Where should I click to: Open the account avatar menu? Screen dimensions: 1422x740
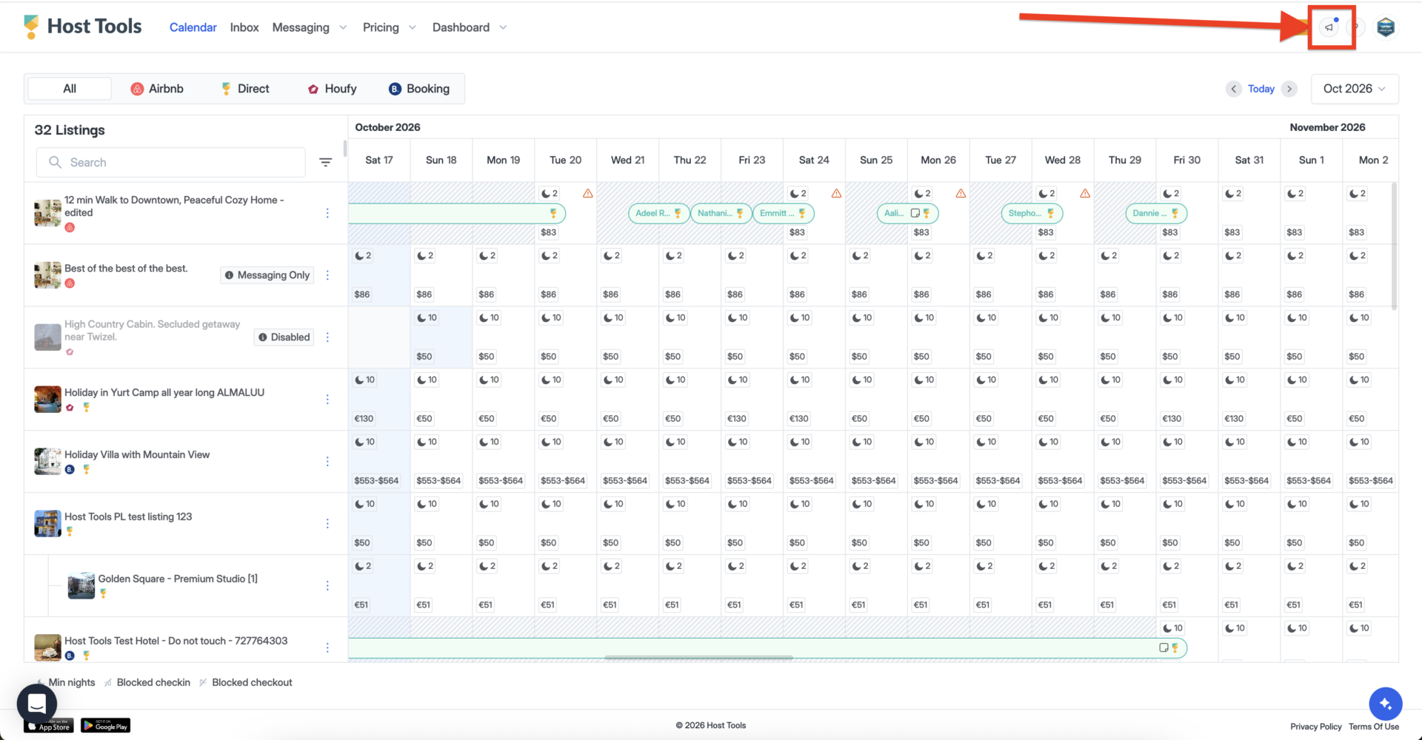pos(1386,27)
